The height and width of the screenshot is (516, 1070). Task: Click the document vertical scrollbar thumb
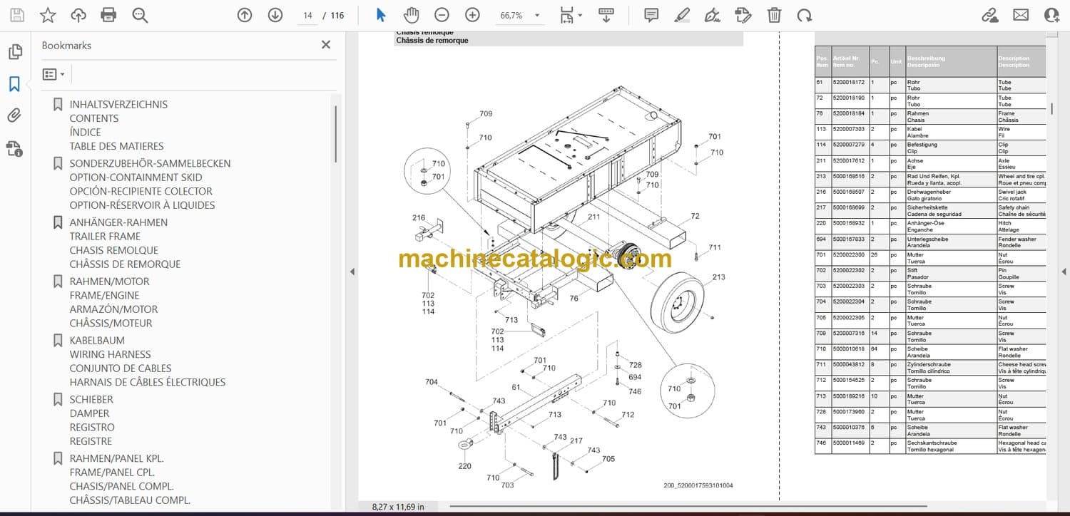[x=1051, y=109]
